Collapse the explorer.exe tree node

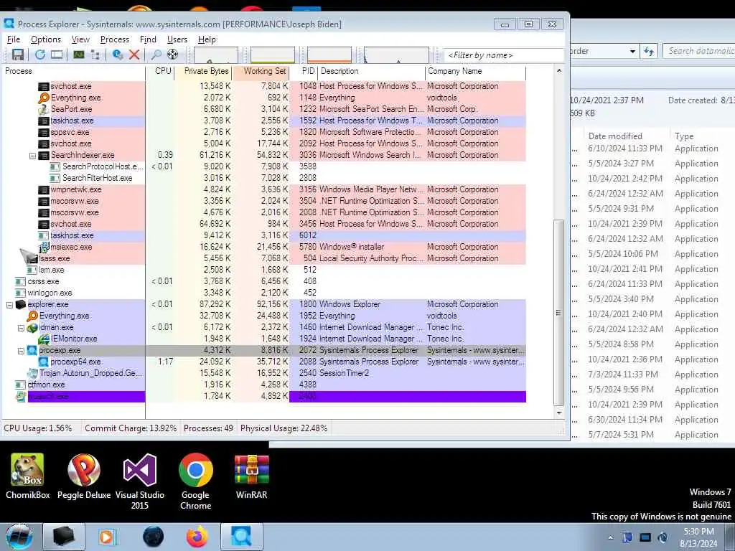[9, 304]
